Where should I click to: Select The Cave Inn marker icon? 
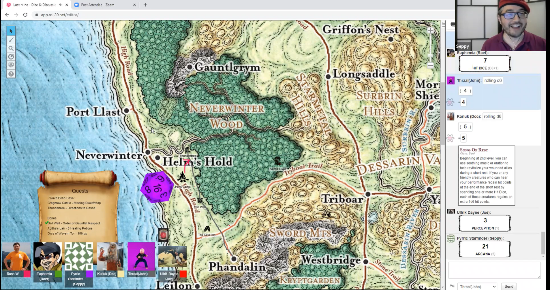coord(207,229)
